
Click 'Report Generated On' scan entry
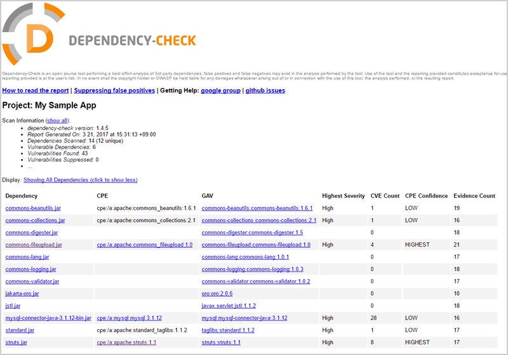tap(91, 134)
